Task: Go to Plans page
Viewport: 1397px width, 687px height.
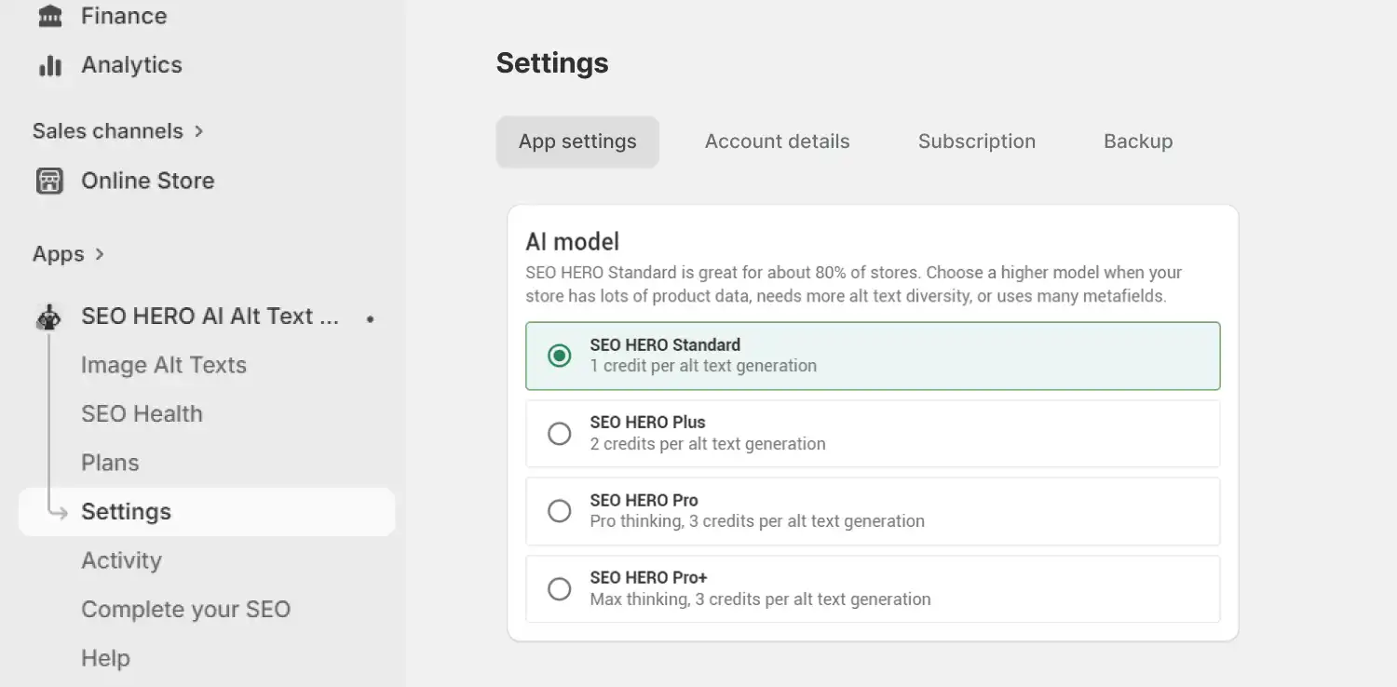Action: (110, 463)
